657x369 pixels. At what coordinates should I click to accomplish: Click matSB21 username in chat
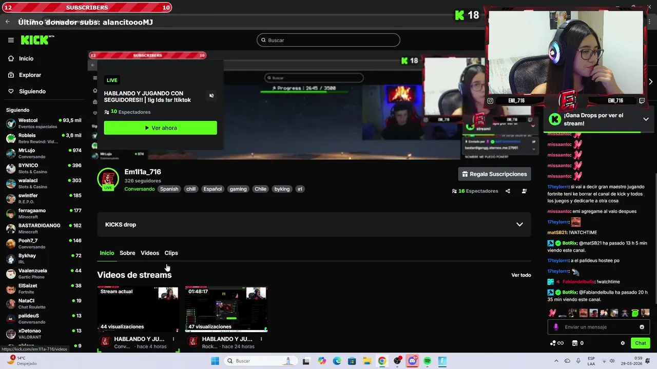coord(557,233)
